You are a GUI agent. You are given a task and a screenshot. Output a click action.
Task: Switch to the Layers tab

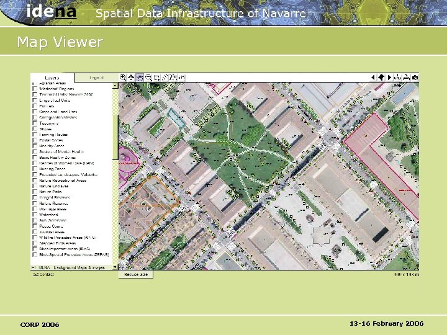point(52,78)
